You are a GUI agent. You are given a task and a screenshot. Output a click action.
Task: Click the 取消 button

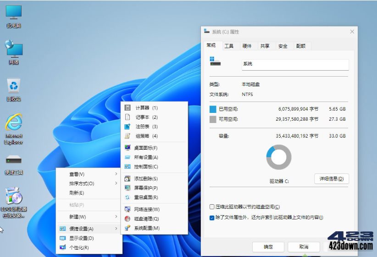coord(304,246)
